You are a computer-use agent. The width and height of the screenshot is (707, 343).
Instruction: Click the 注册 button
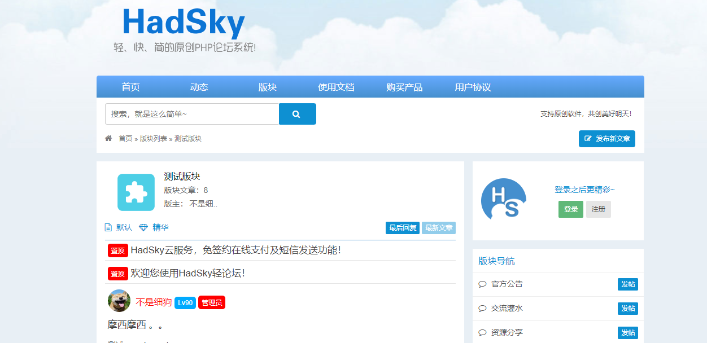click(x=599, y=209)
